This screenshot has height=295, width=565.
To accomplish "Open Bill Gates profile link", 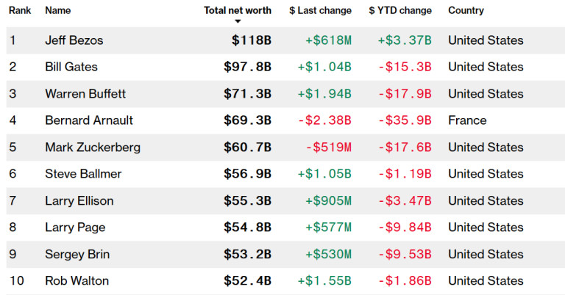I will pyautogui.click(x=71, y=67).
